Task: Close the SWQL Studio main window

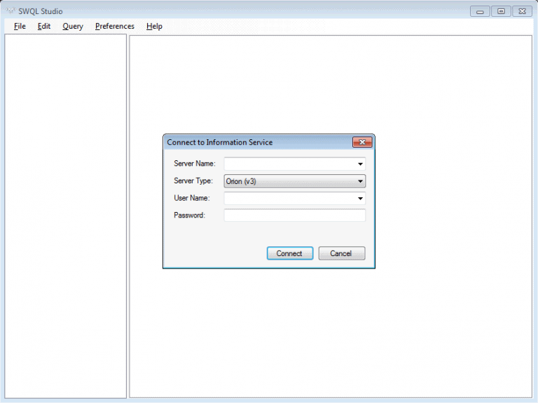Action: (x=522, y=11)
